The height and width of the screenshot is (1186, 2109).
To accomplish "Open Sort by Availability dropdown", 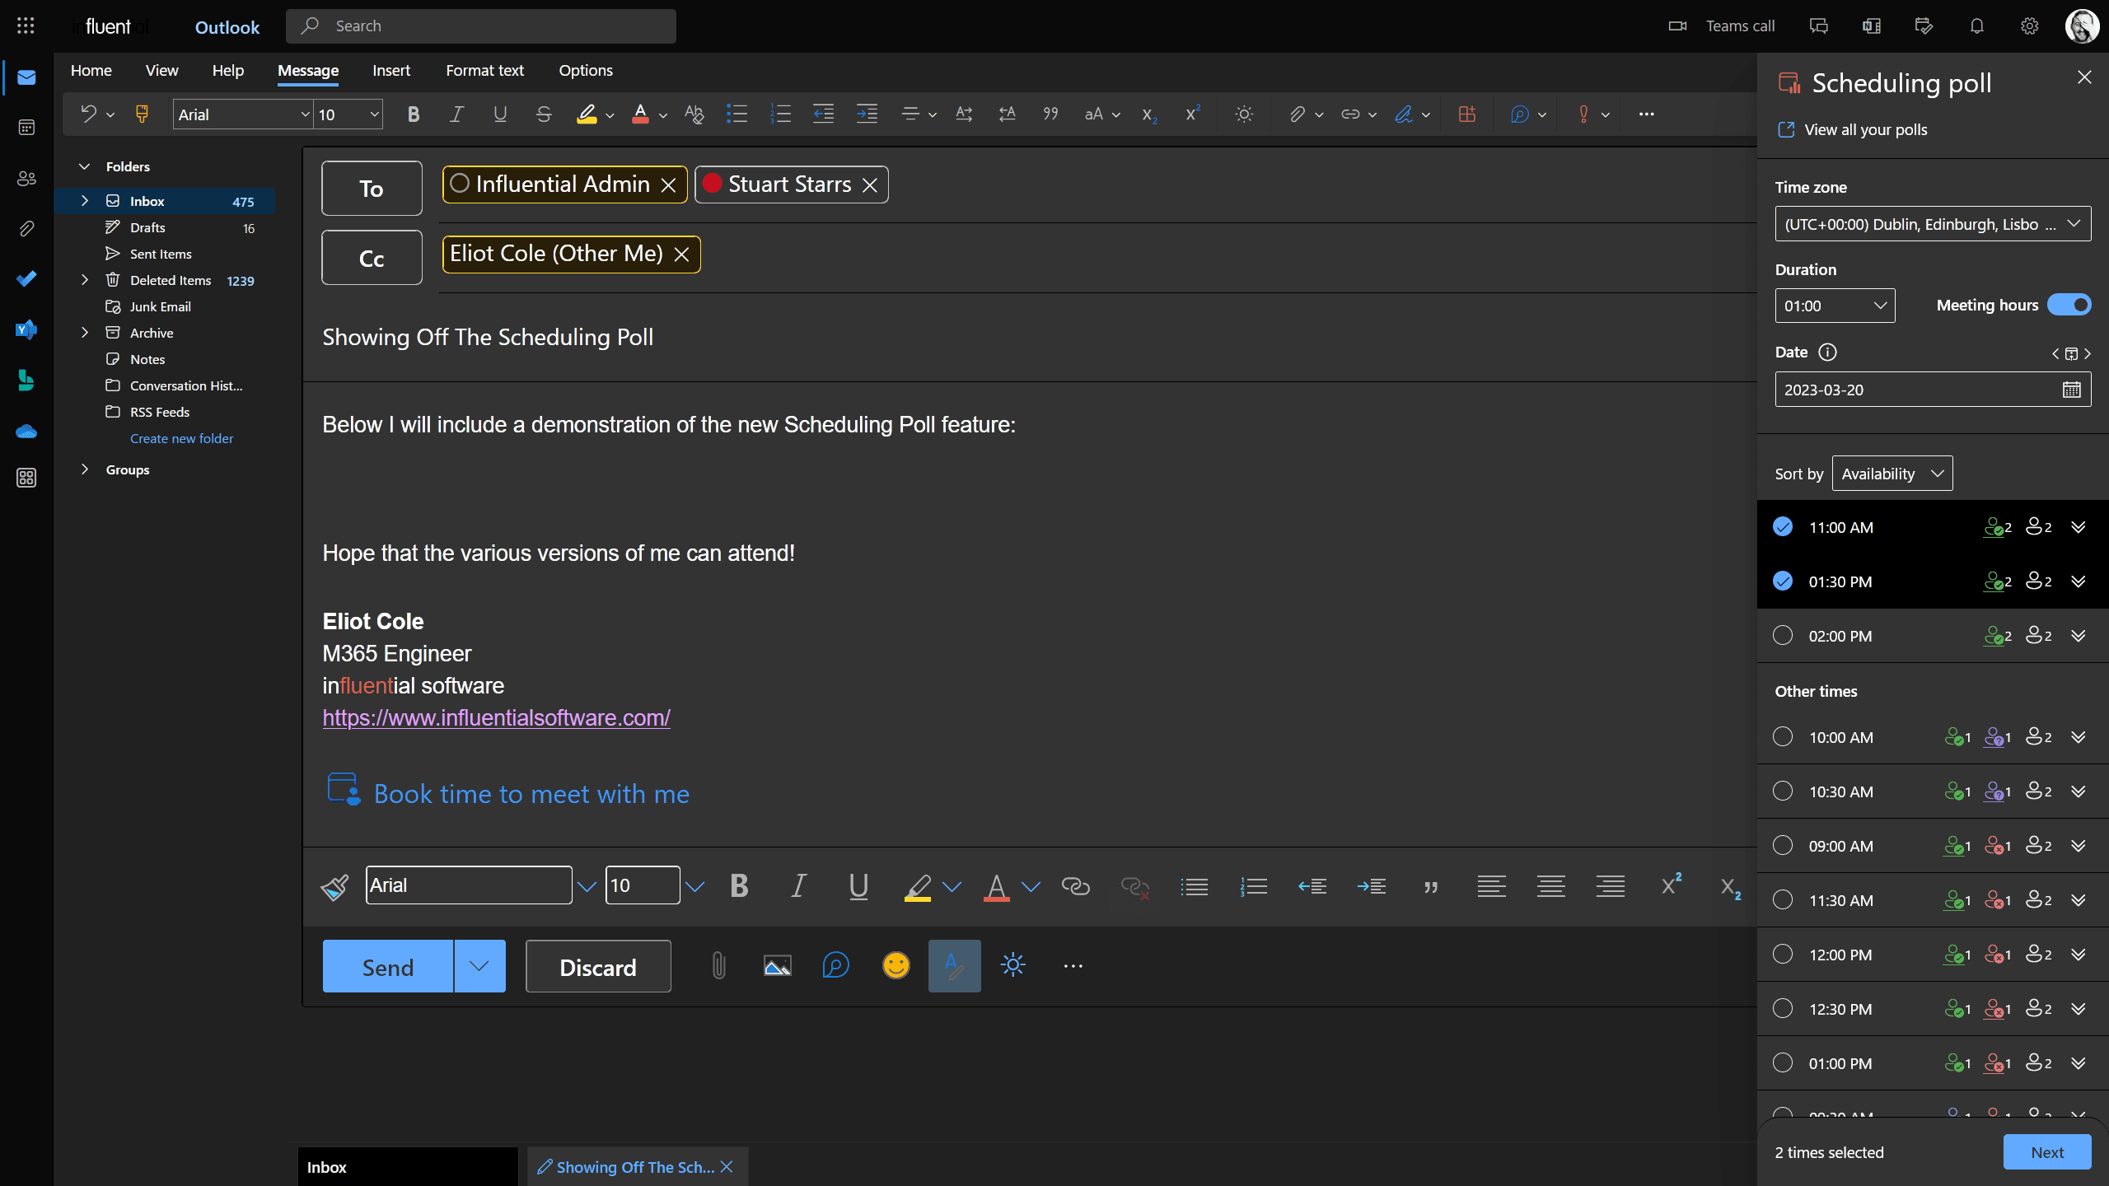I will coord(1892,474).
